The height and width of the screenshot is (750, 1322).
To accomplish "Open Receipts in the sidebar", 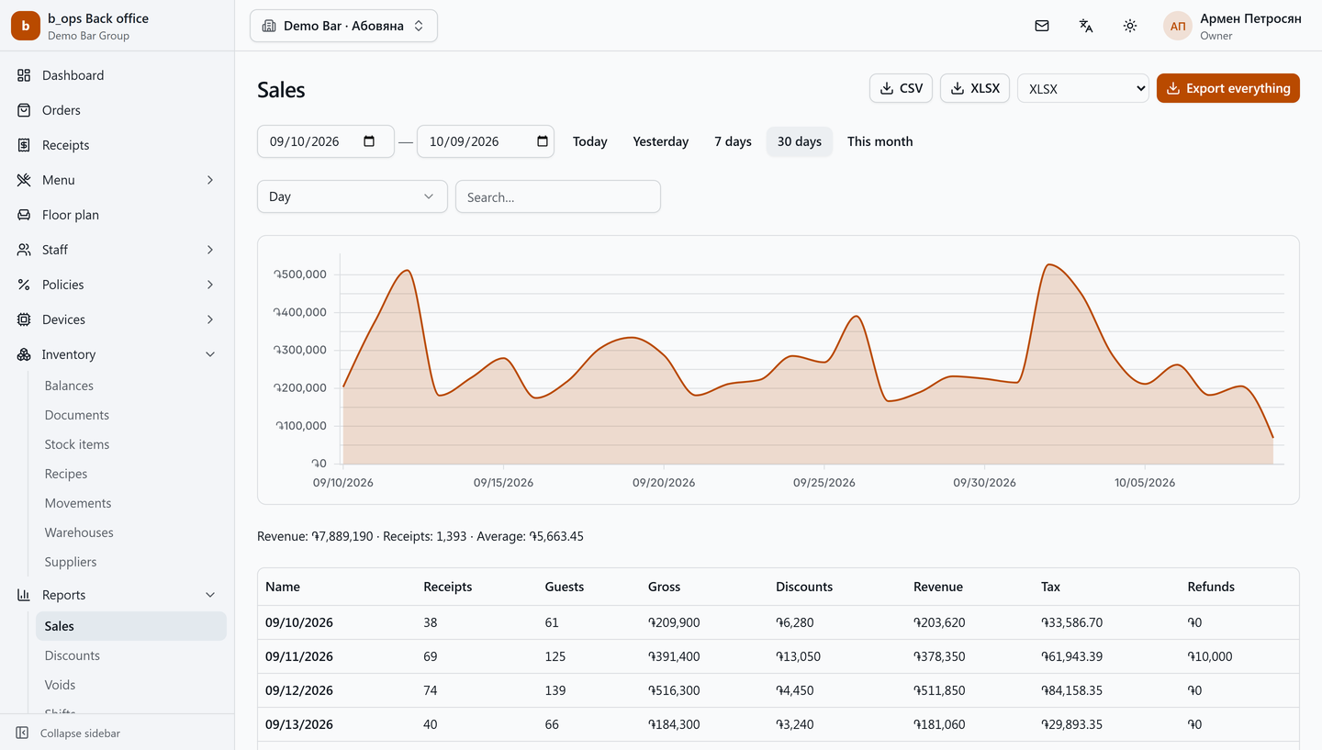I will pyautogui.click(x=118, y=145).
